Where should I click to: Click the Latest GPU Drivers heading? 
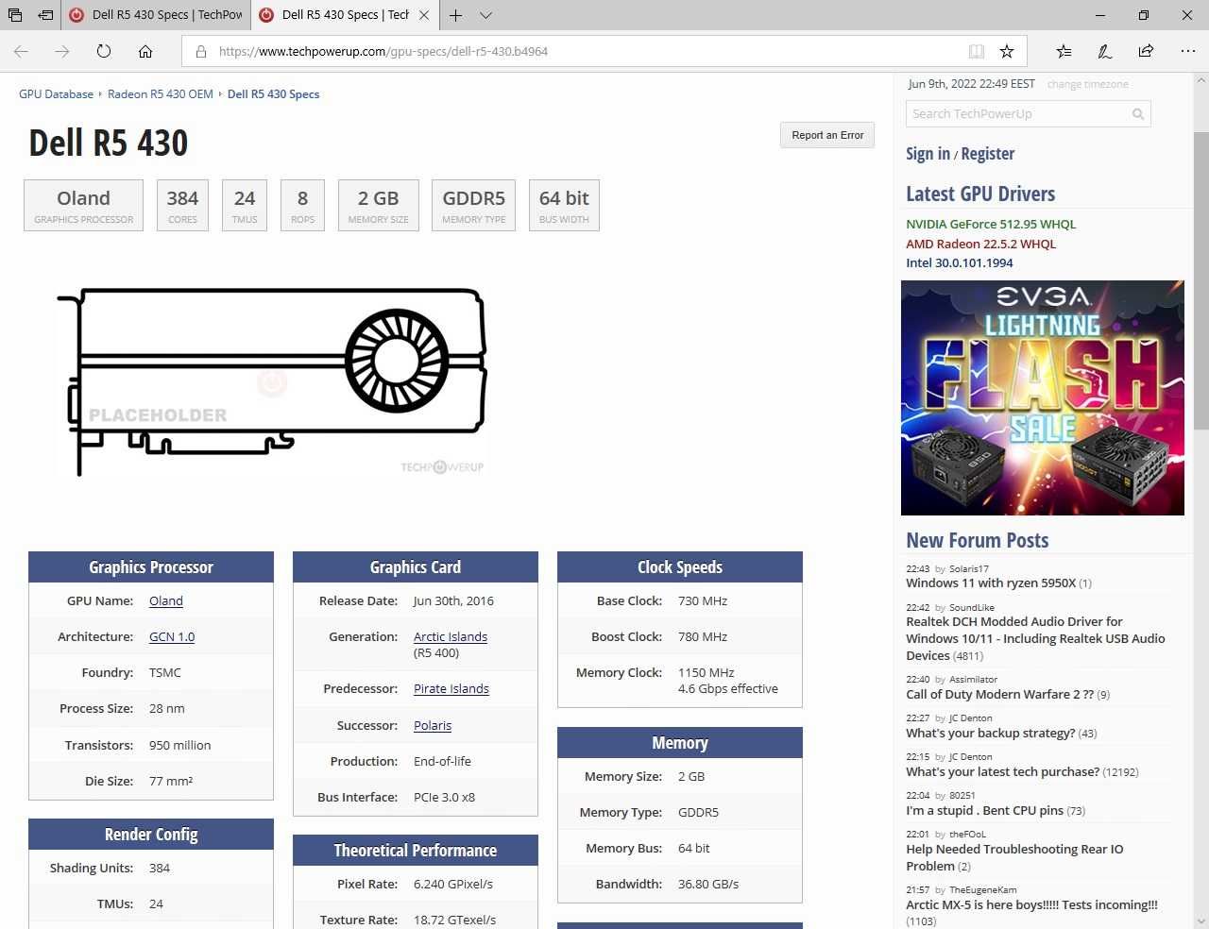(980, 194)
